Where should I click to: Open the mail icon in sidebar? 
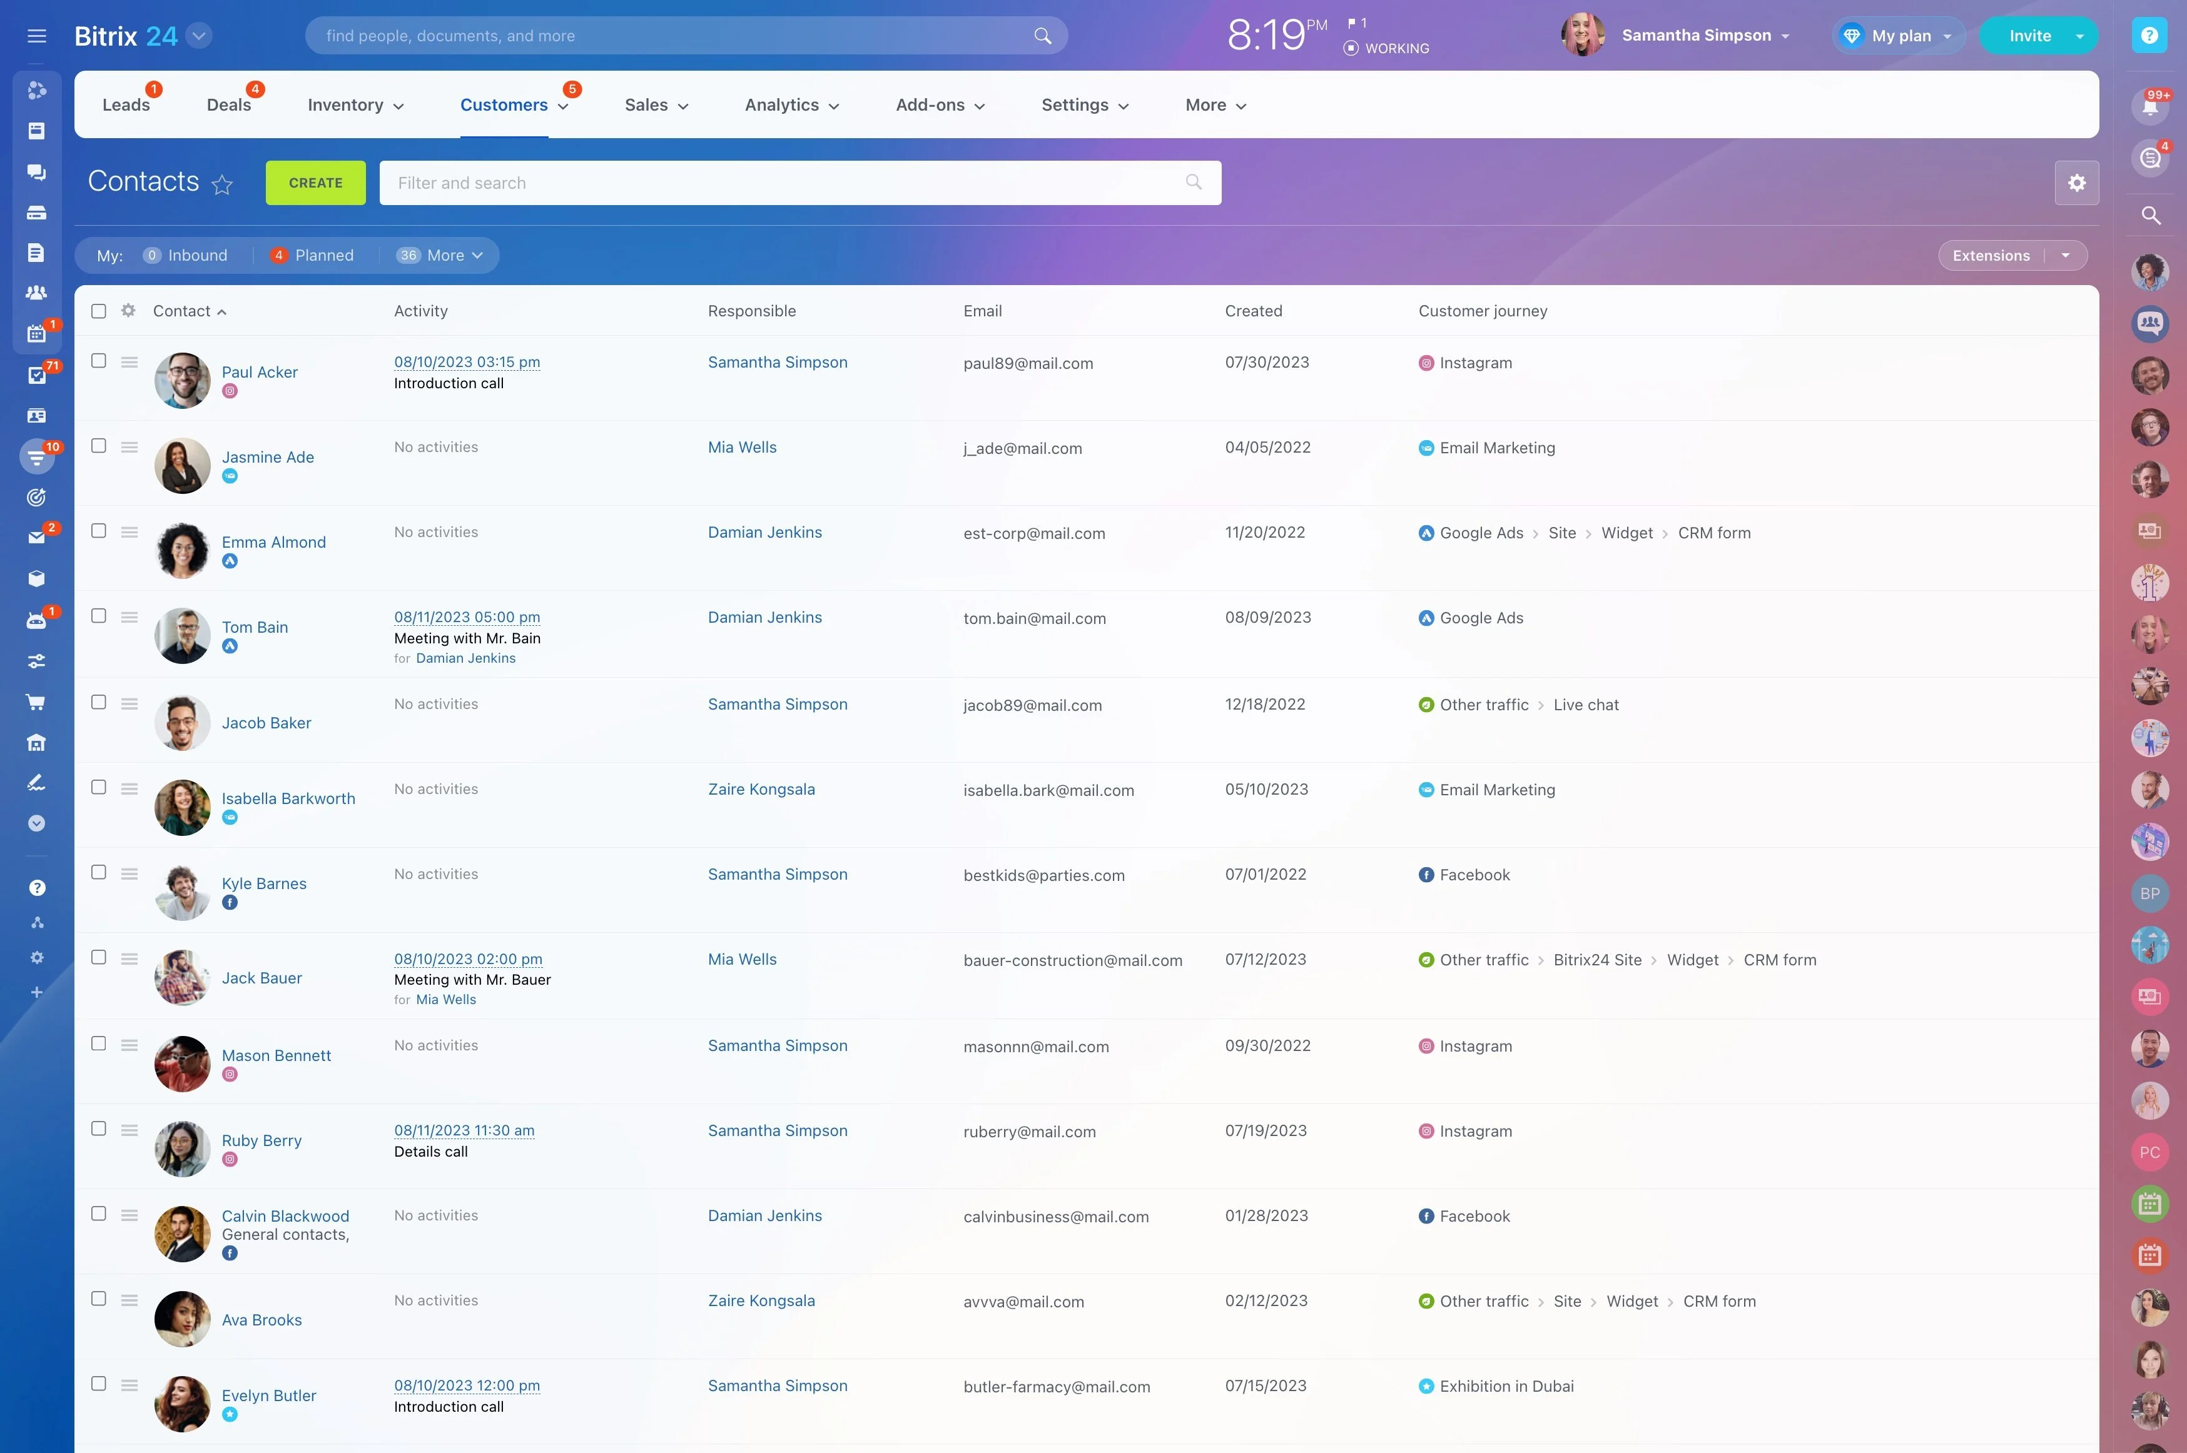pyautogui.click(x=36, y=538)
